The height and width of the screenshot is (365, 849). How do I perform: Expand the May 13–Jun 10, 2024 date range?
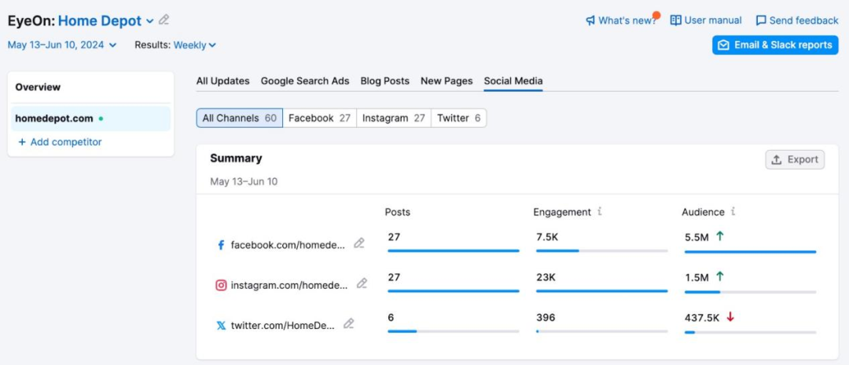[62, 46]
